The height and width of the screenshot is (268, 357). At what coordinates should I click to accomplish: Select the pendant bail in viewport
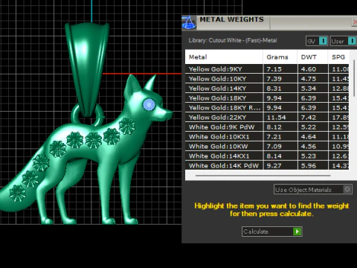click(87, 68)
